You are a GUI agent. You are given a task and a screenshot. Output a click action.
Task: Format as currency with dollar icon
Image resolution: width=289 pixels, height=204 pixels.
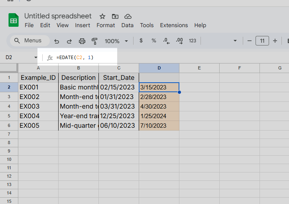(141, 41)
